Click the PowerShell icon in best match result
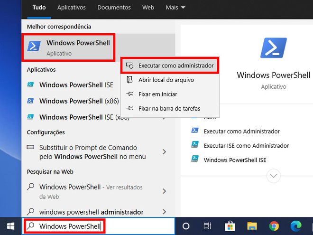The width and height of the screenshot is (313, 235). point(34,46)
